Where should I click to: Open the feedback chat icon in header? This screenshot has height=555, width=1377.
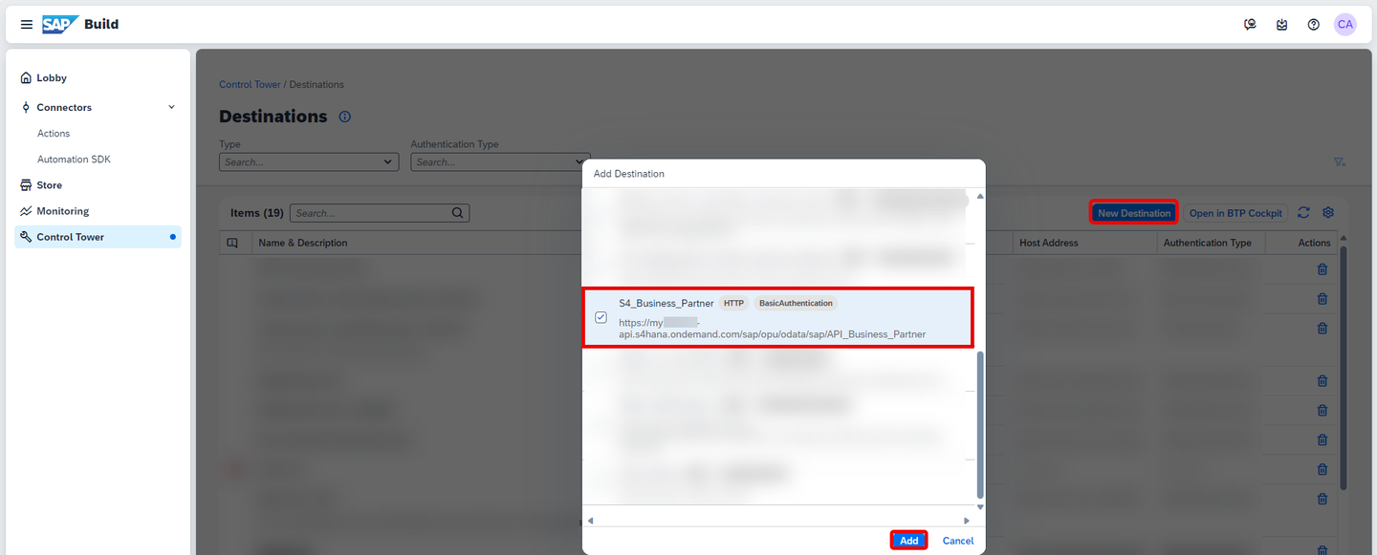[x=1250, y=24]
